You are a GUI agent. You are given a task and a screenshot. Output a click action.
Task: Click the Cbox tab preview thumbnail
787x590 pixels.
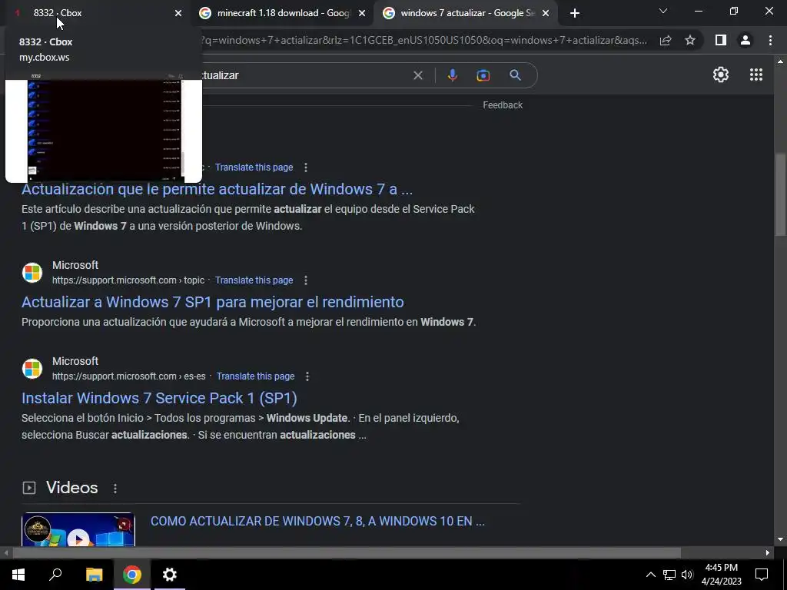[104, 128]
